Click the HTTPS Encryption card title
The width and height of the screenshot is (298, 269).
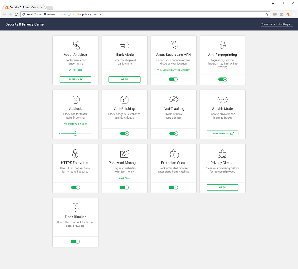(x=75, y=163)
